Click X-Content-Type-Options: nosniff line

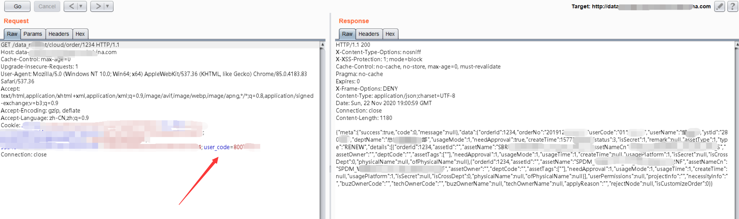point(378,52)
